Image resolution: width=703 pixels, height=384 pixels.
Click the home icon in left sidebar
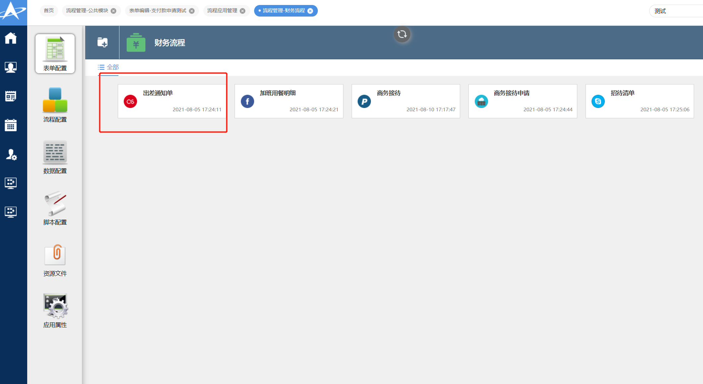pyautogui.click(x=11, y=38)
